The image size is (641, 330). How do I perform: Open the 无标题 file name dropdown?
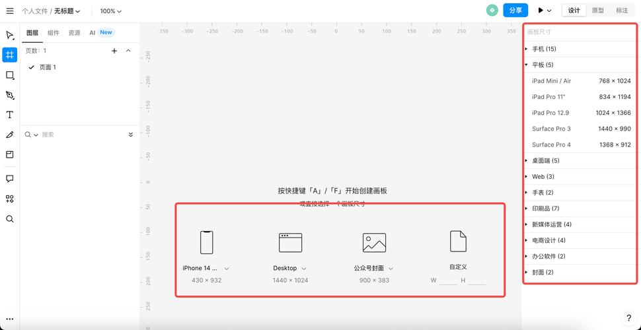(67, 11)
